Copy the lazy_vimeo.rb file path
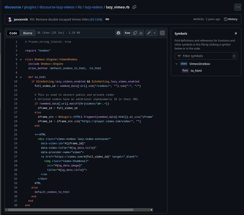 pos(134,7)
